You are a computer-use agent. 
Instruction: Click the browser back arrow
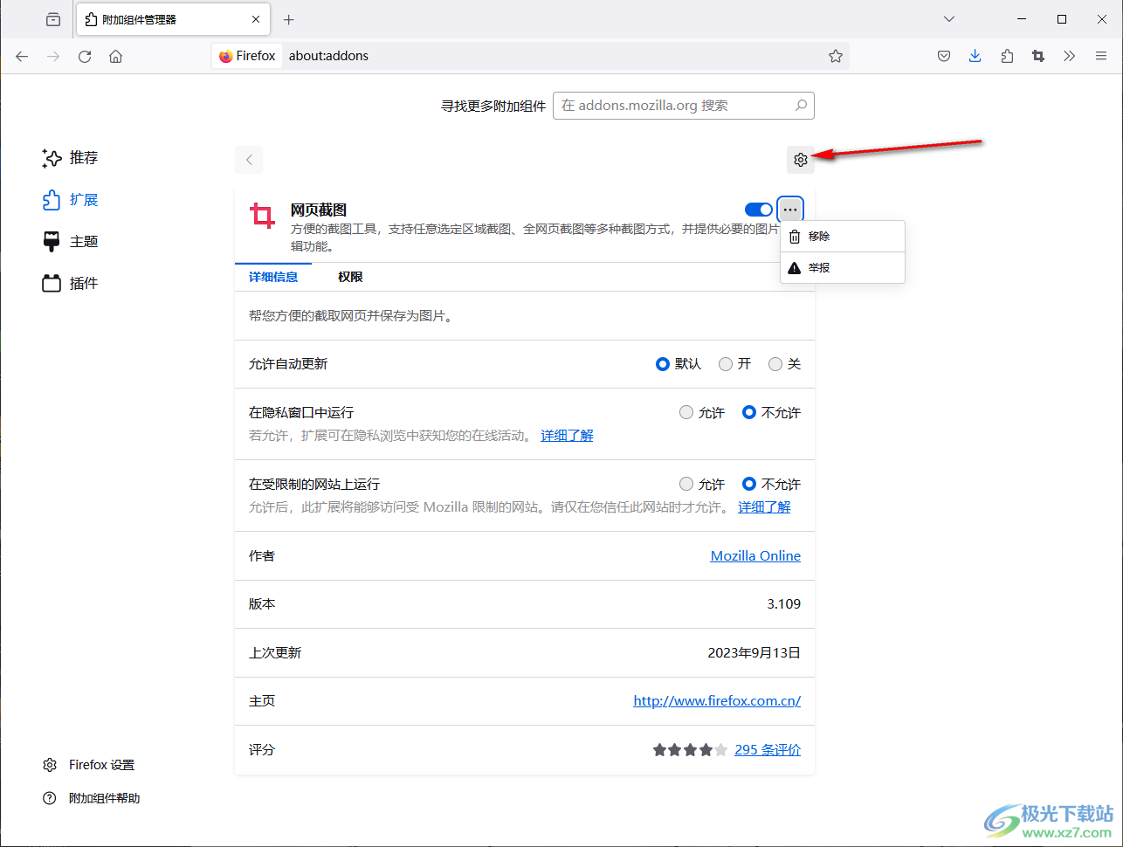tap(22, 56)
